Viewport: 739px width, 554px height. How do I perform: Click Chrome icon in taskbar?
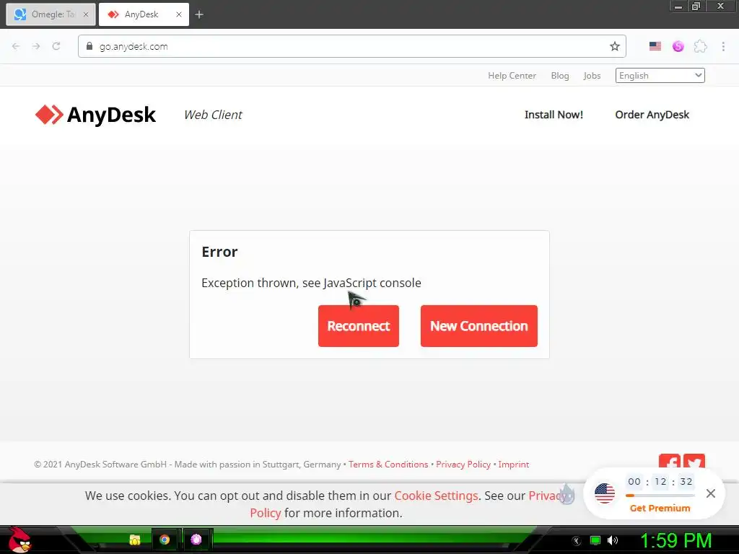click(x=165, y=540)
